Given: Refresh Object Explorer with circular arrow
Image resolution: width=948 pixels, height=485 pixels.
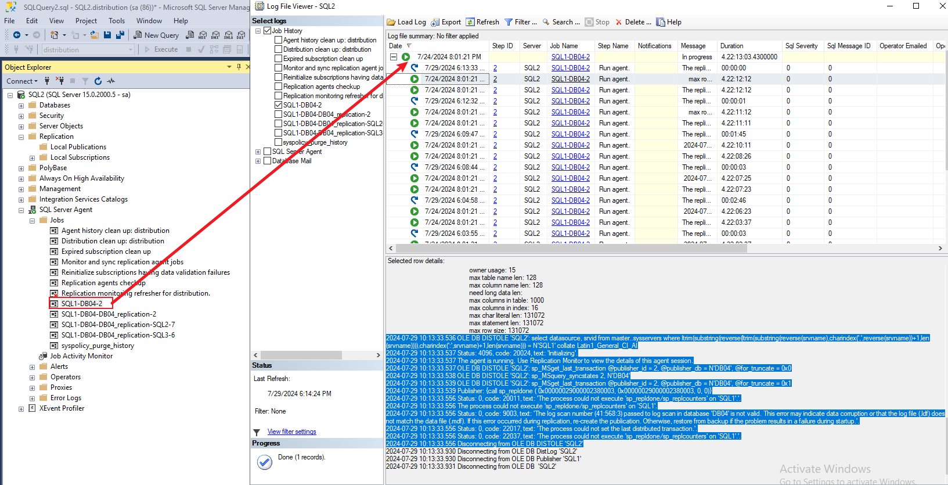Looking at the screenshot, I should (98, 81).
